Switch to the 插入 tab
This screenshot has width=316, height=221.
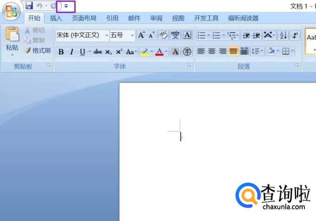(x=56, y=19)
